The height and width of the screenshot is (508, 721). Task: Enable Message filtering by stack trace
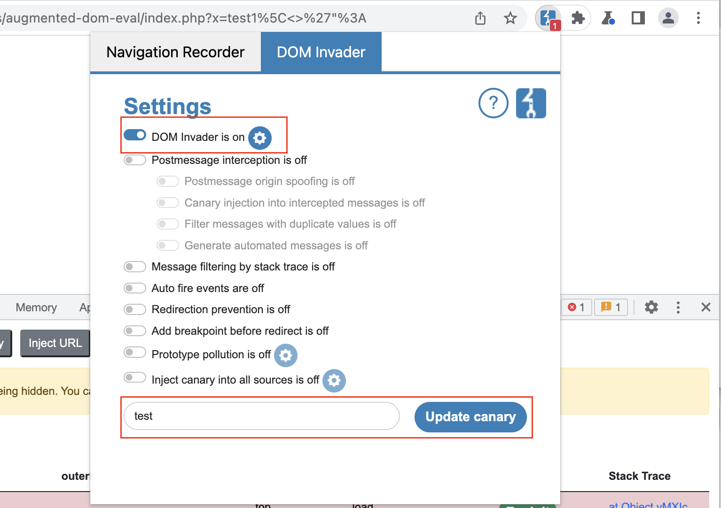coord(135,267)
